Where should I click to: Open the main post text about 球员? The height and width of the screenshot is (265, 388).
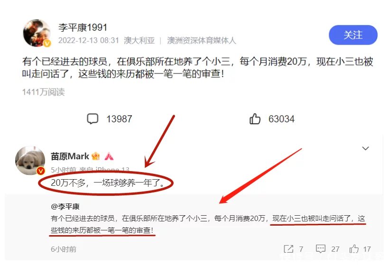197,67
